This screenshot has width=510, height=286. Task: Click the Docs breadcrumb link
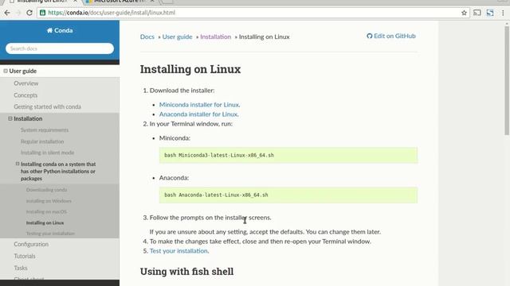point(147,37)
